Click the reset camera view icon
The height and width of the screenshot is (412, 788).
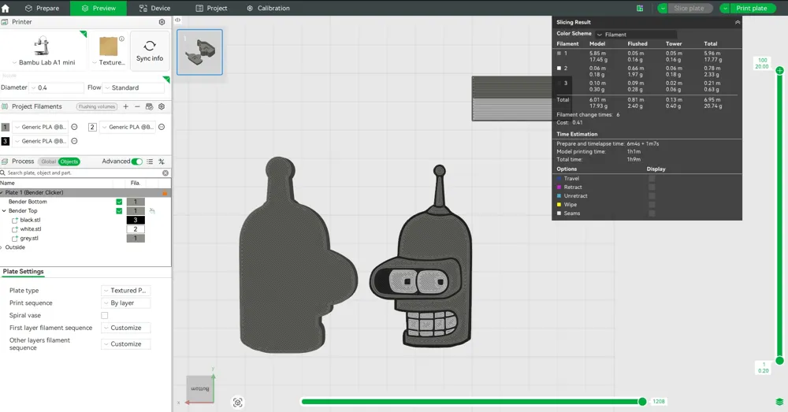point(238,403)
